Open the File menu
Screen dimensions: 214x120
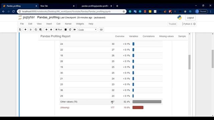pos(22,24)
